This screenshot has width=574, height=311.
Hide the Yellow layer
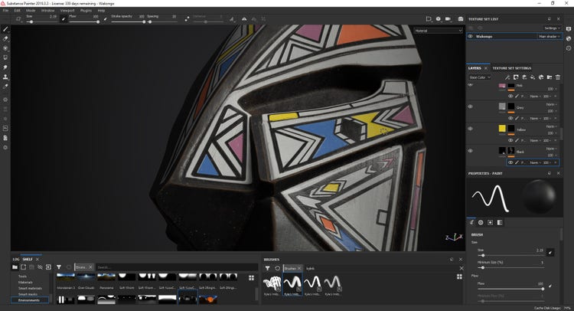[x=471, y=129]
